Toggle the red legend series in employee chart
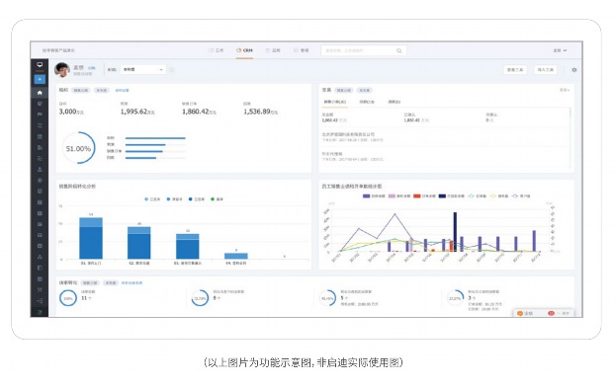Viewport: 616px width, 387px height. [424, 195]
